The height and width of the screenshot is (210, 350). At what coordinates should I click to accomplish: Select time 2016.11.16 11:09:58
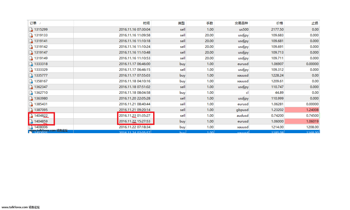pos(135,35)
